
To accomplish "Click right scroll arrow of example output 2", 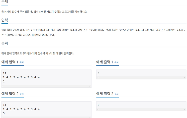I will [185, 110].
